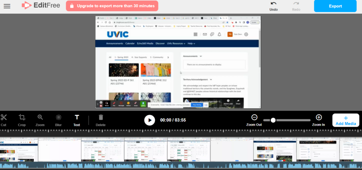The height and width of the screenshot is (170, 362).
Task: Click the UVIC logo in the preview
Action: [118, 34]
